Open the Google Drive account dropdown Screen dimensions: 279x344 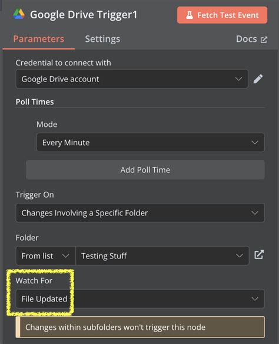132,79
